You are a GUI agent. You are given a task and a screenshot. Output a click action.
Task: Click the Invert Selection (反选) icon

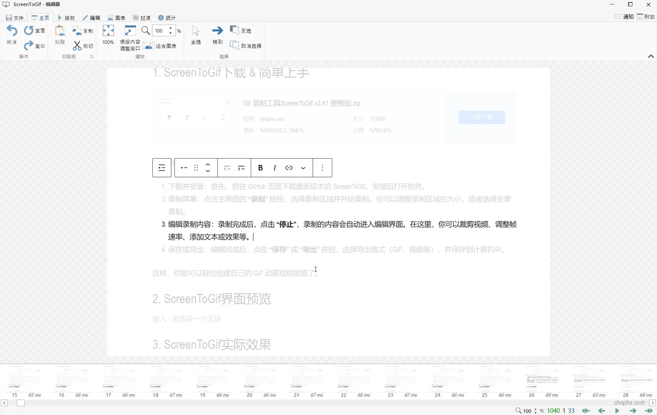click(235, 30)
